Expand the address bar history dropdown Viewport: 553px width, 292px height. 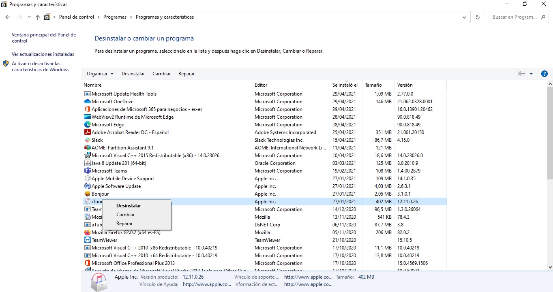tap(464, 17)
